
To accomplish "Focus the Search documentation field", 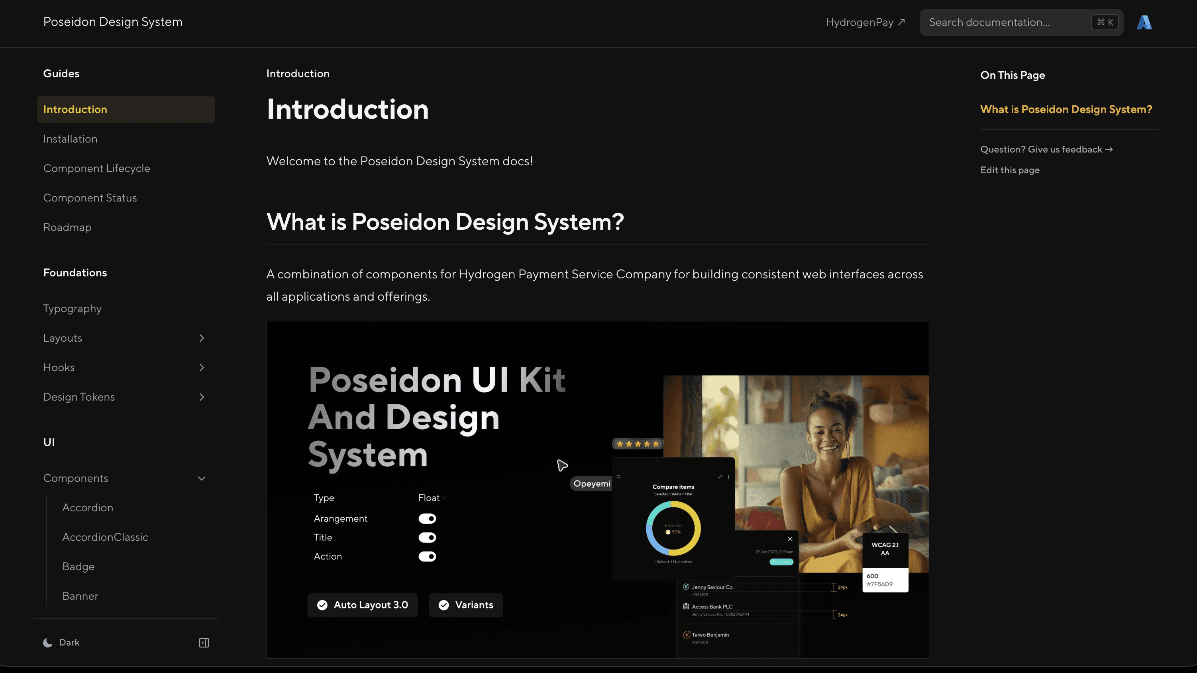I will pyautogui.click(x=1021, y=22).
